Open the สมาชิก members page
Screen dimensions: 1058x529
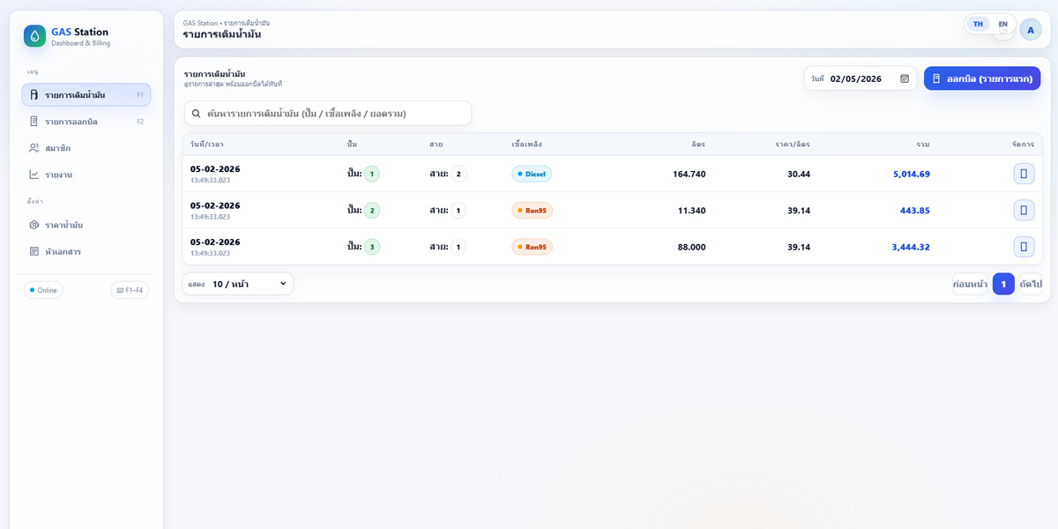[58, 148]
